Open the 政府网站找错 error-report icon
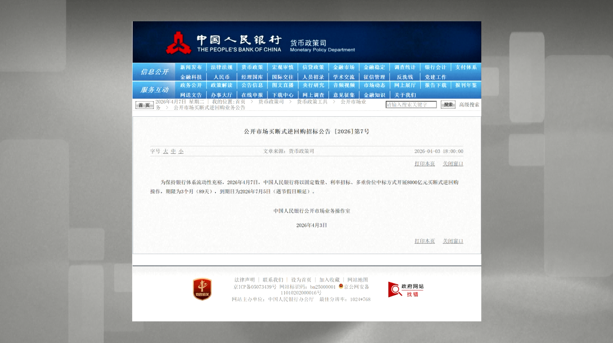 pos(405,289)
